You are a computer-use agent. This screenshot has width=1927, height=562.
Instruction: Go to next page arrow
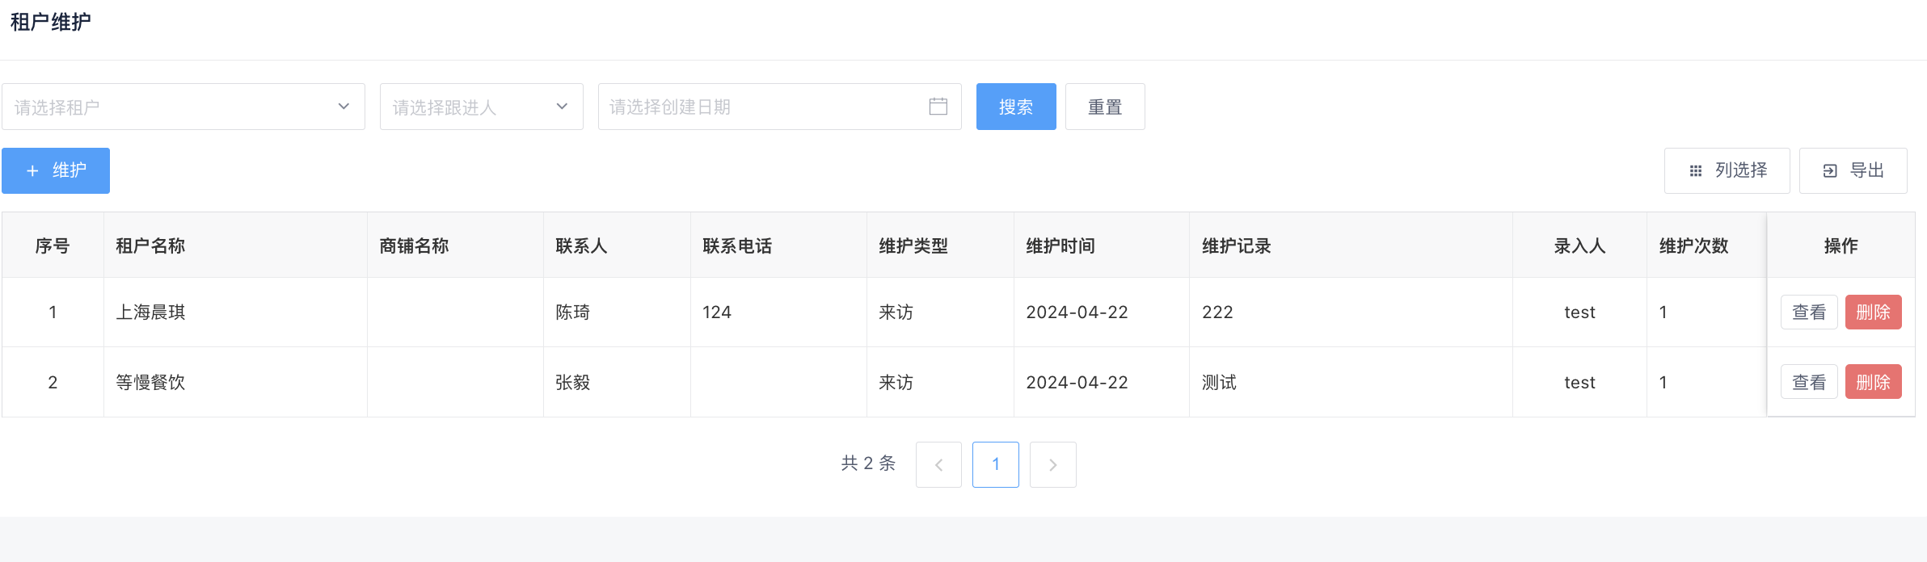tap(1052, 464)
